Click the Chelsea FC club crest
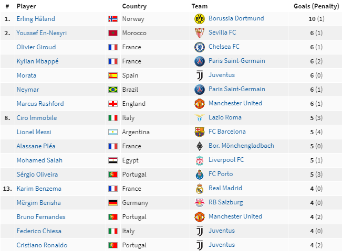 [199, 47]
